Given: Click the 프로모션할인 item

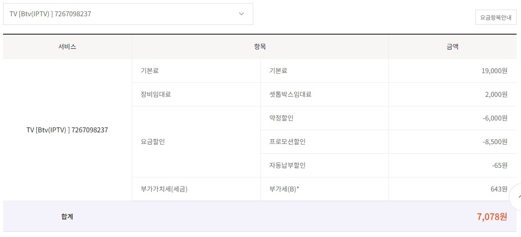Looking at the screenshot, I should [x=287, y=141].
